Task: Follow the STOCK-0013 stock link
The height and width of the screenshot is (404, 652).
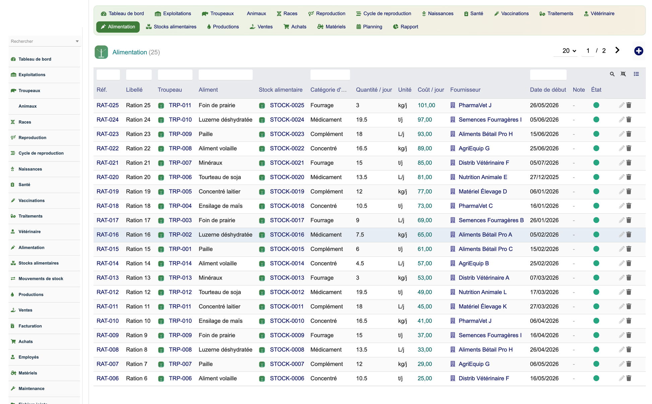Action: [287, 278]
